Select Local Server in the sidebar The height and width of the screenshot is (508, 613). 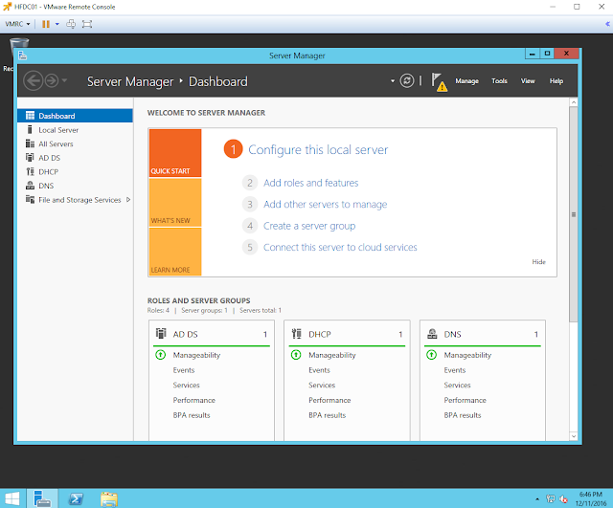75,130
